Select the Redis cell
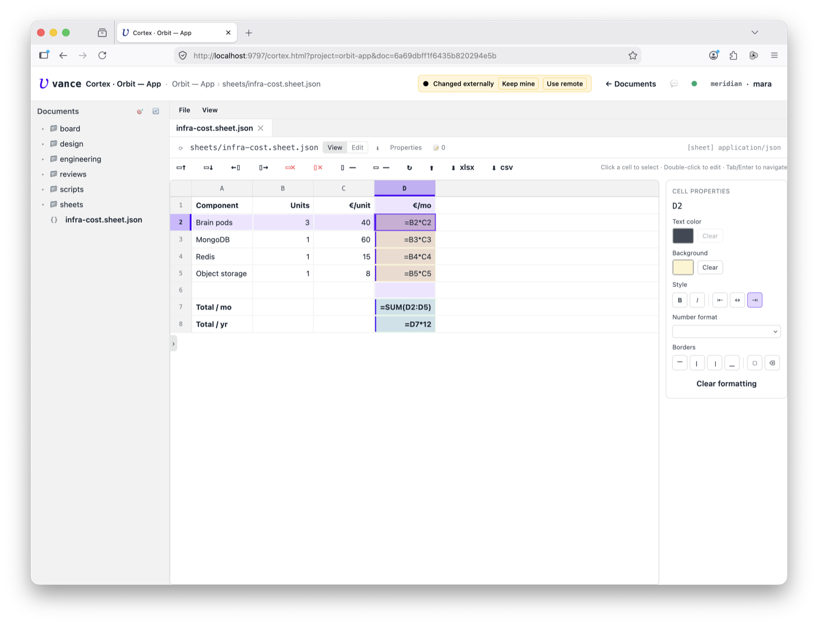Image resolution: width=818 pixels, height=625 pixels. (222, 256)
